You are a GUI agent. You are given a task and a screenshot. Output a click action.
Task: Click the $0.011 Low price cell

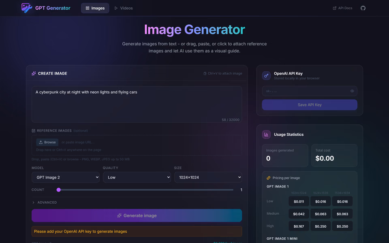299,201
